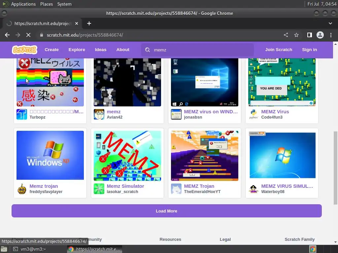This screenshot has width=338, height=253.
Task: Focus the memz search field
Action: click(197, 50)
